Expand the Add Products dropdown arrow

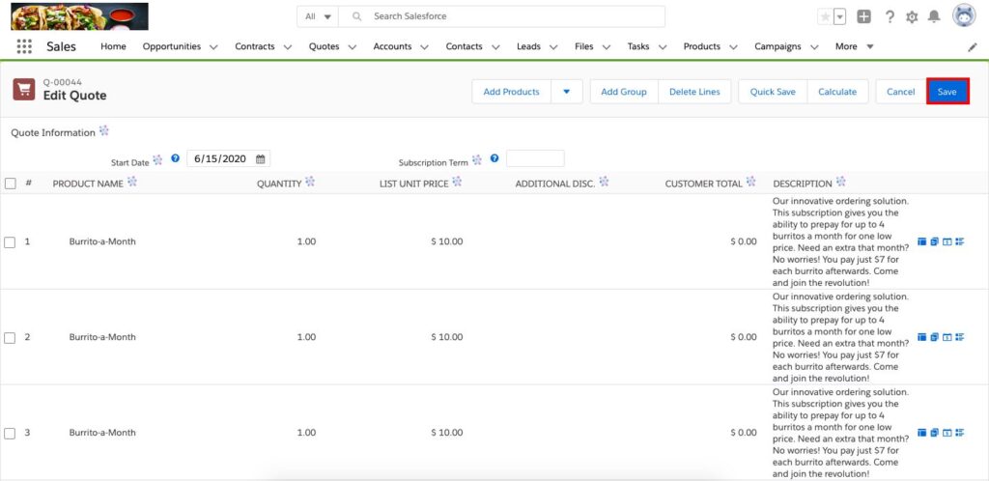[566, 92]
